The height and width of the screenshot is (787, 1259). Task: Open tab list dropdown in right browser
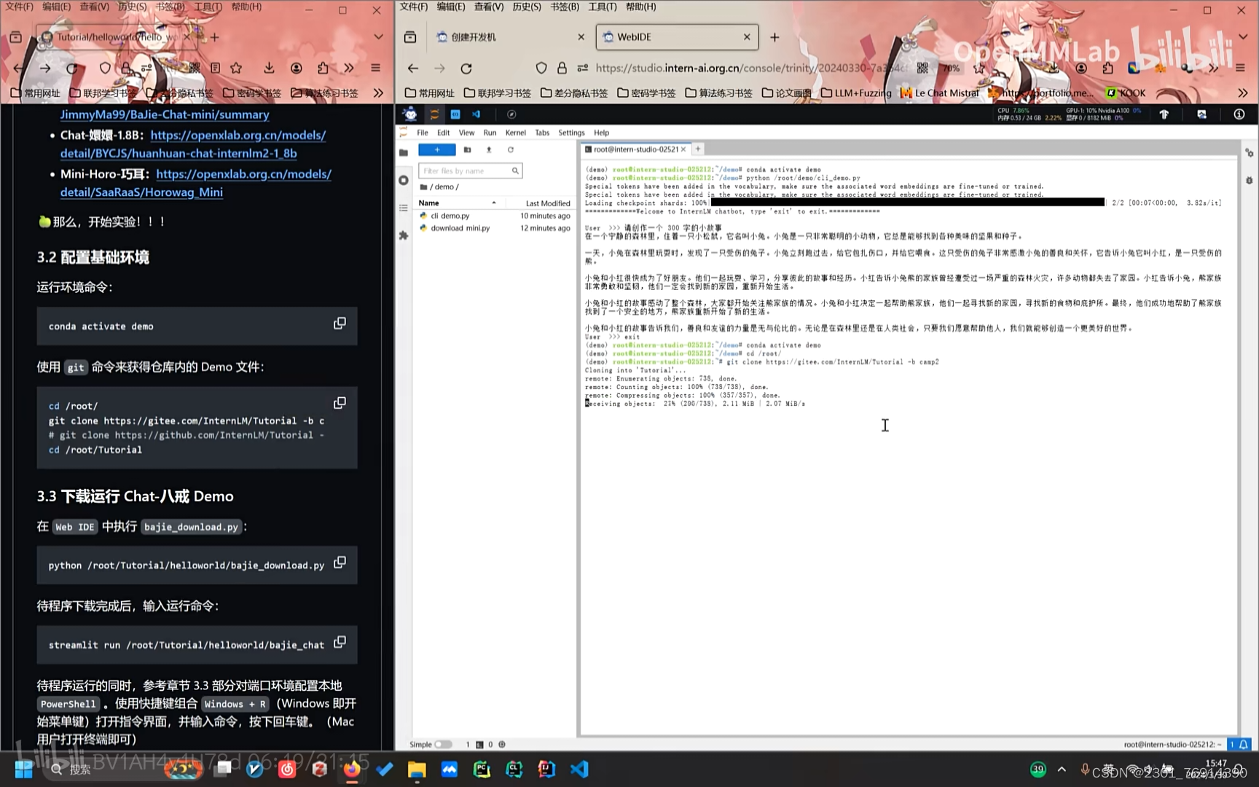tap(1243, 36)
